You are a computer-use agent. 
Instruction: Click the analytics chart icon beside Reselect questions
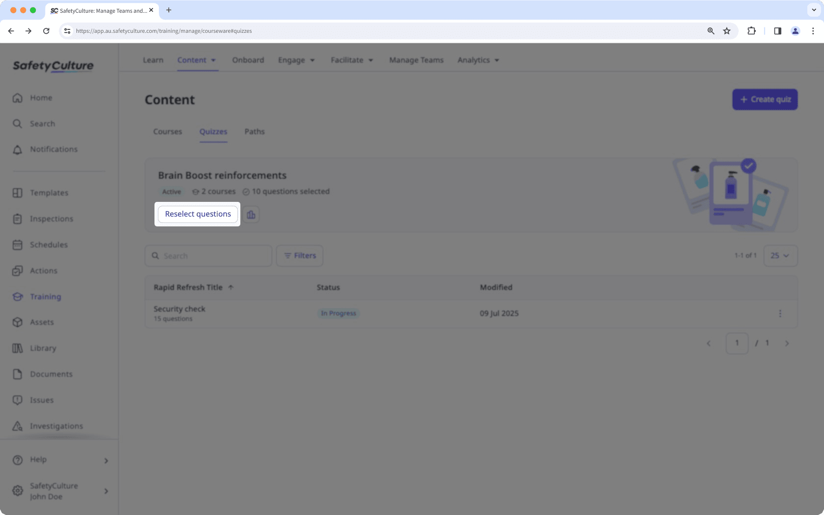251,215
